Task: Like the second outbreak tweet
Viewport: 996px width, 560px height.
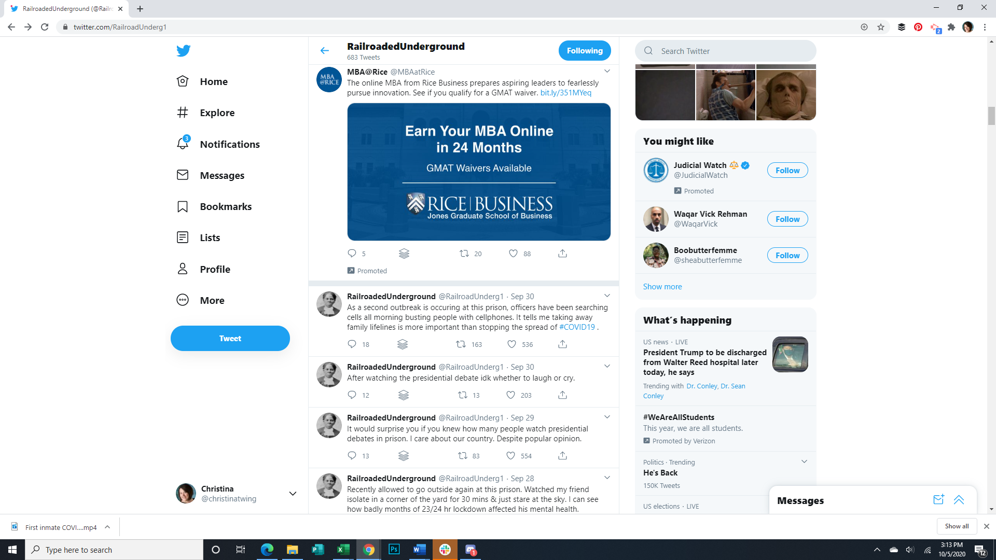Action: coord(512,344)
